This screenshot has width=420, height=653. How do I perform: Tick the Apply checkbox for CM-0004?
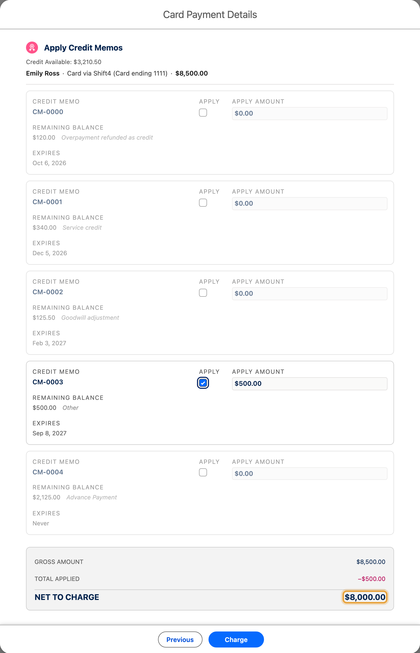click(x=203, y=472)
